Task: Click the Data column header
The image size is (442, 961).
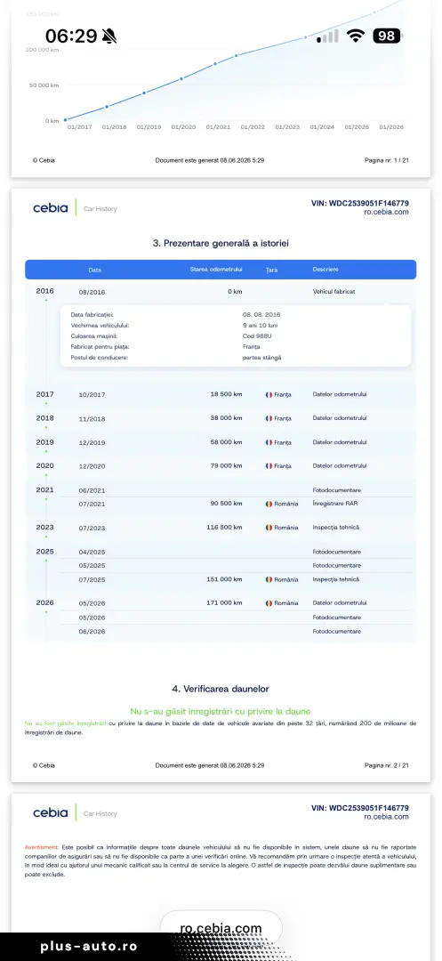Action: (x=95, y=270)
